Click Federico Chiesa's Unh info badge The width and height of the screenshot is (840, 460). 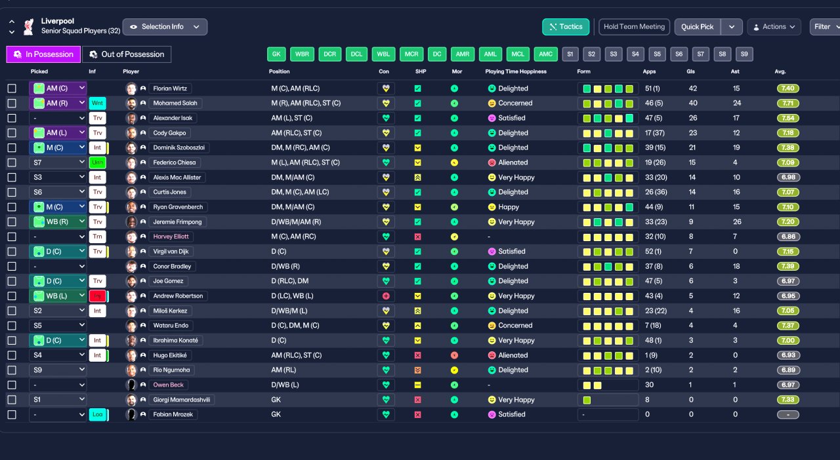tap(97, 163)
